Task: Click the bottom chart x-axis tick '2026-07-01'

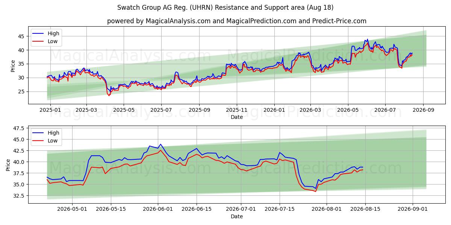Action: tap(241, 209)
